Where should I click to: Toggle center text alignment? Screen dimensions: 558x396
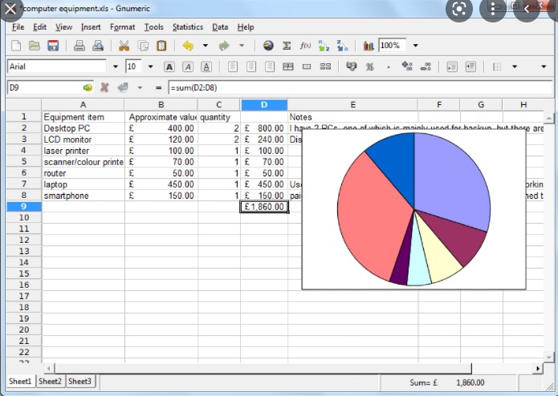click(x=251, y=67)
